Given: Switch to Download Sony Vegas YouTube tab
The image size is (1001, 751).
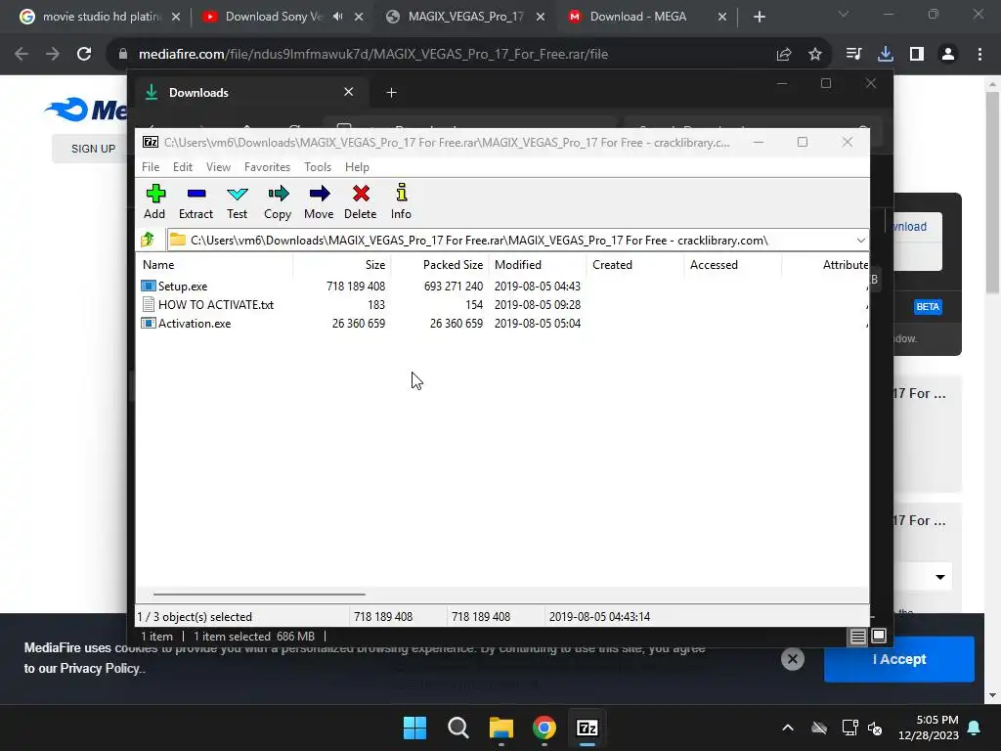Looking at the screenshot, I should 274,17.
